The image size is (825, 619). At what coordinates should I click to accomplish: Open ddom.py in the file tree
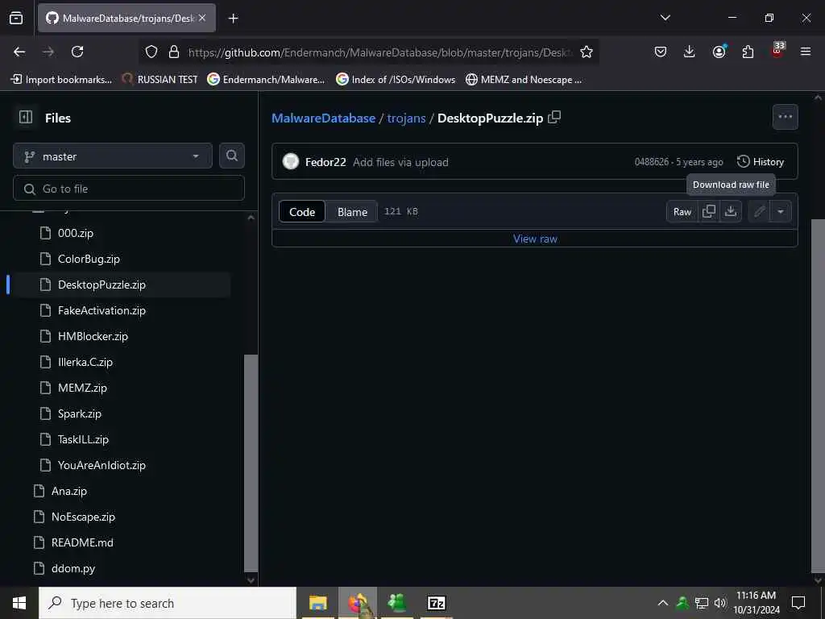[73, 568]
